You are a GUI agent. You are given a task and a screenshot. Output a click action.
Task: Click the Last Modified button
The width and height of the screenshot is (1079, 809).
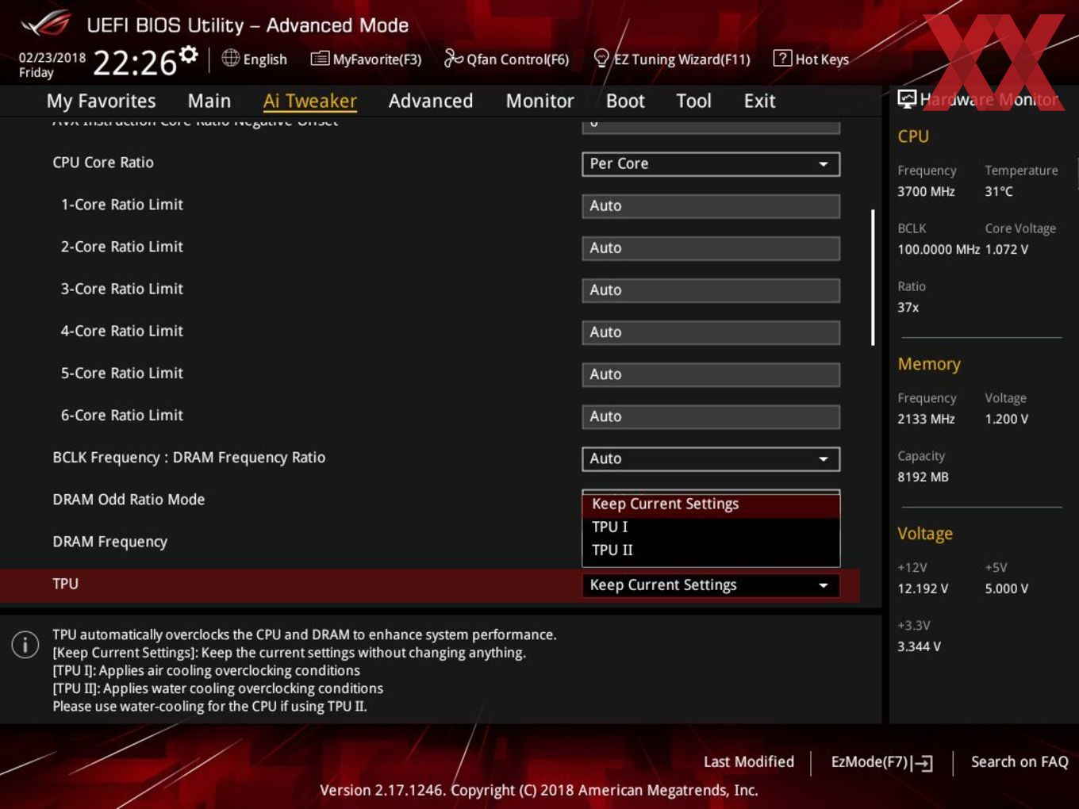(x=749, y=762)
